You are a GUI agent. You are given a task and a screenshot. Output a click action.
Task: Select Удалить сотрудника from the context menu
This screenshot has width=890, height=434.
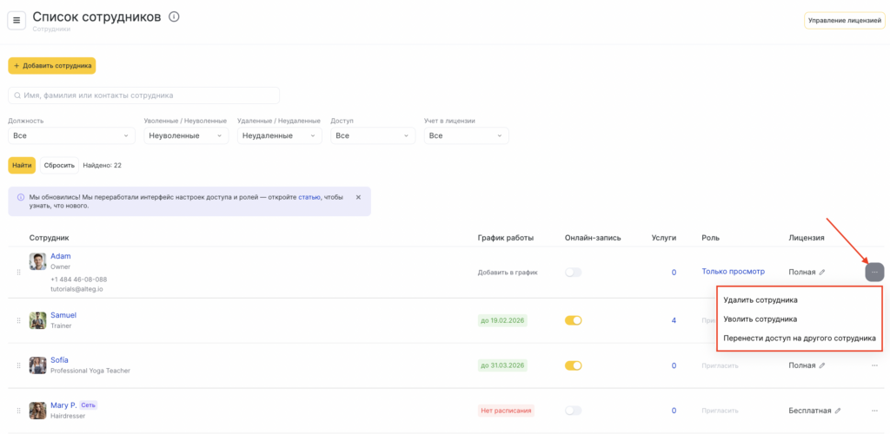(x=760, y=299)
